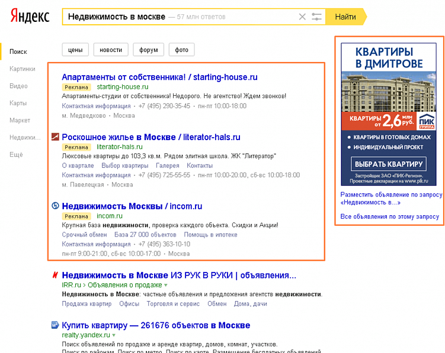
Task: Click the фото refinement button
Action: click(x=182, y=50)
